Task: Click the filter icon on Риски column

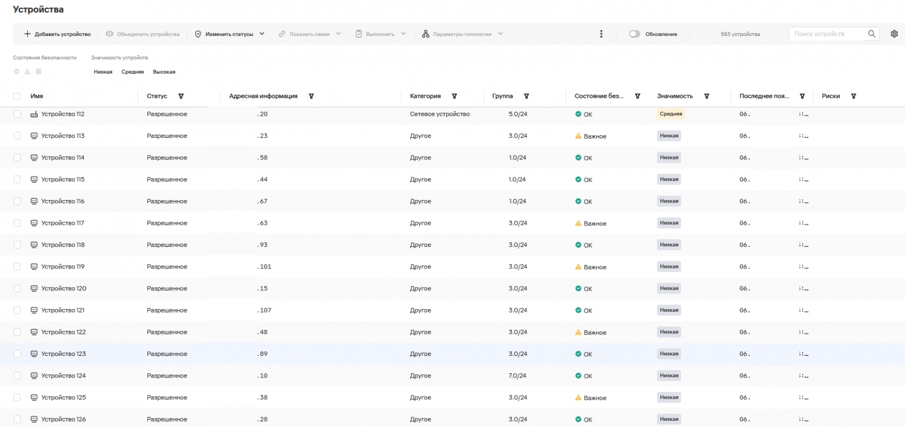Action: 853,96
